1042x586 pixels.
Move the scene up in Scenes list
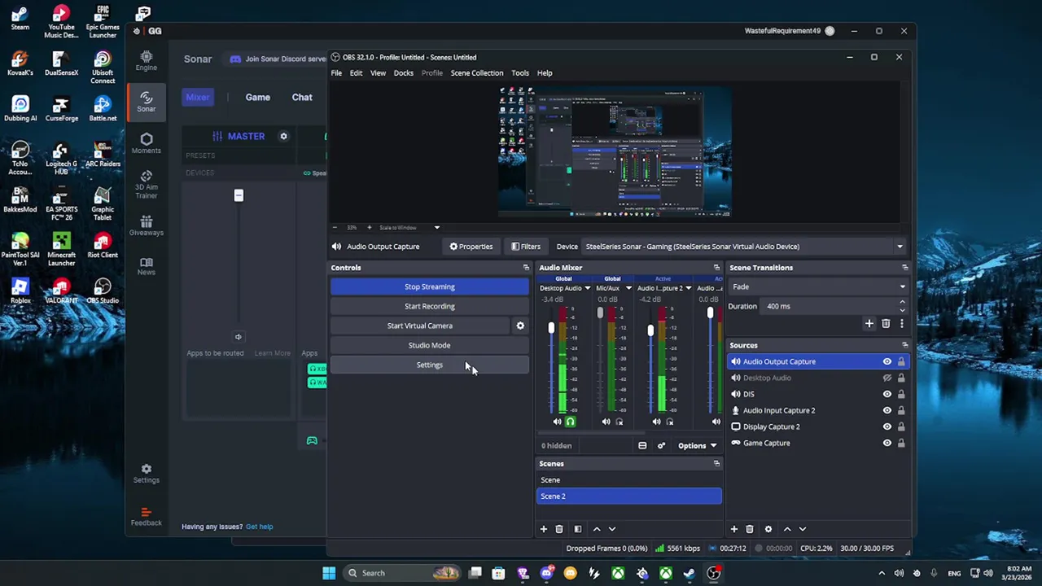597,529
